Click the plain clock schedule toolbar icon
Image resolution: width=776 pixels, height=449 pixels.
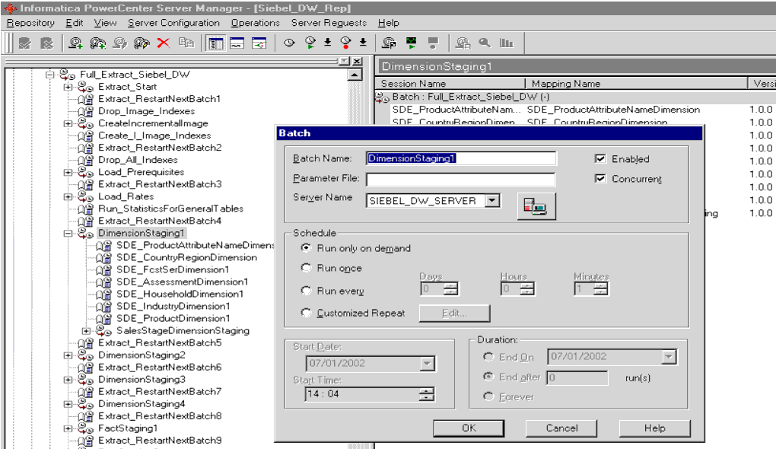pos(290,43)
